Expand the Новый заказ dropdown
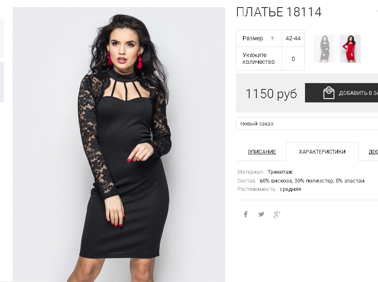378x282 pixels. [307, 124]
